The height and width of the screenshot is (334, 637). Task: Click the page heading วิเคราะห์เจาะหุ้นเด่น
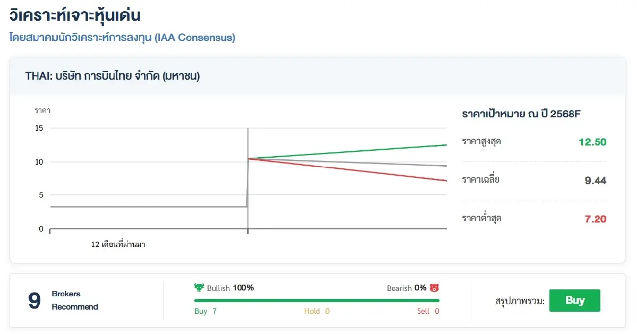pyautogui.click(x=75, y=15)
